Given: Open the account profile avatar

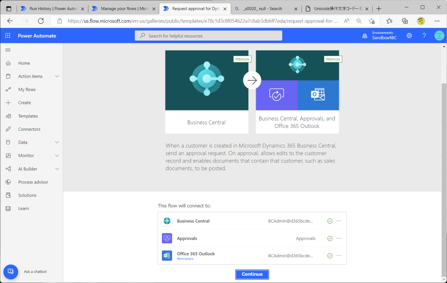Looking at the screenshot, I should [x=439, y=36].
